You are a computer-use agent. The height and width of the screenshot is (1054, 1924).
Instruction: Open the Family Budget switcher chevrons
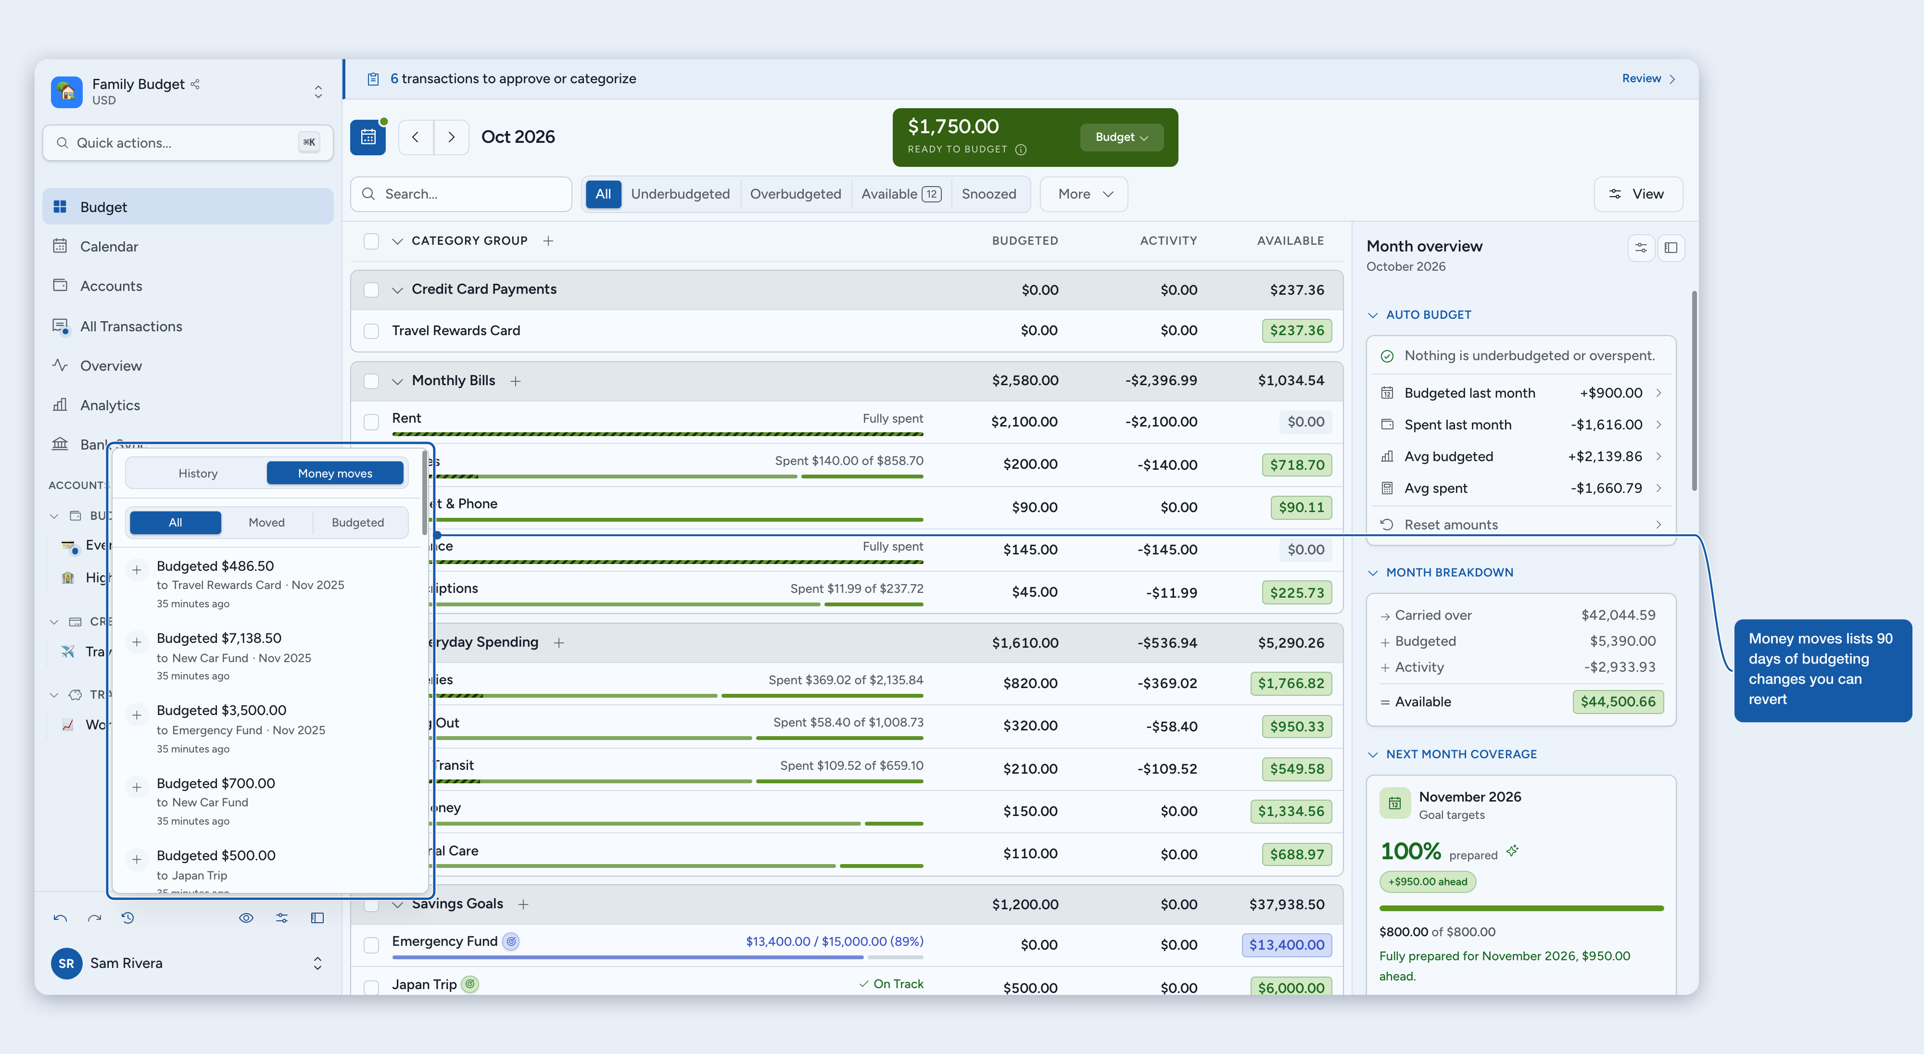point(318,92)
